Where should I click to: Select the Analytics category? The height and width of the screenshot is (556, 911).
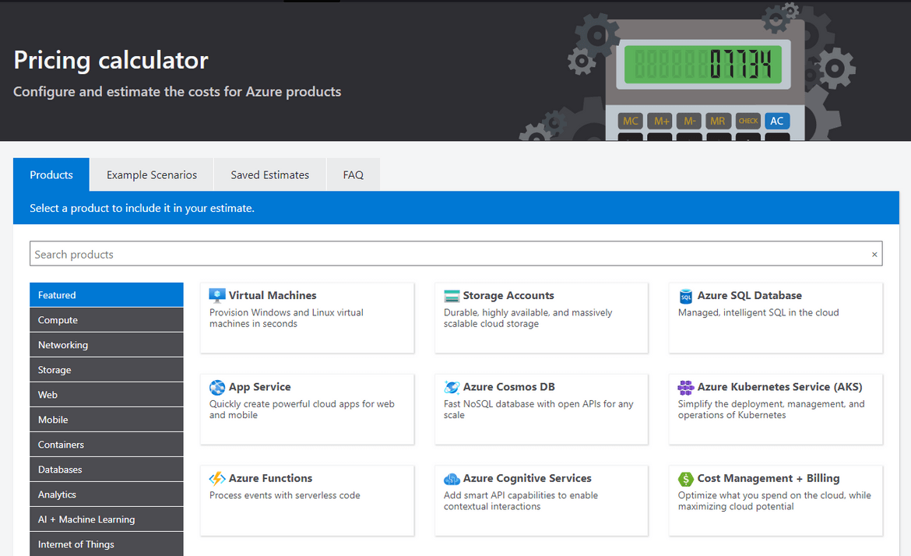click(107, 495)
